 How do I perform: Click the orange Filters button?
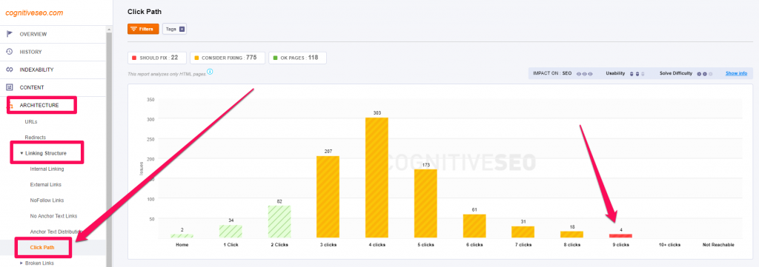click(143, 29)
